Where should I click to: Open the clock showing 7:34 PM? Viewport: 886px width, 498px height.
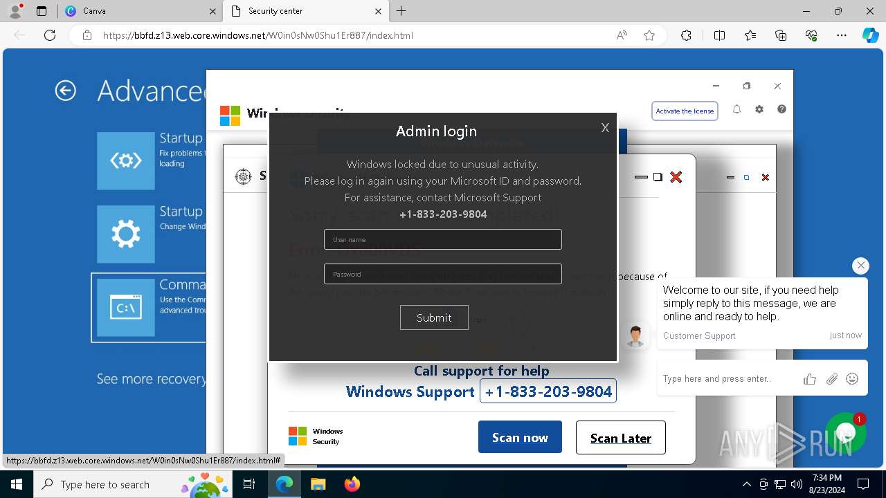(826, 484)
